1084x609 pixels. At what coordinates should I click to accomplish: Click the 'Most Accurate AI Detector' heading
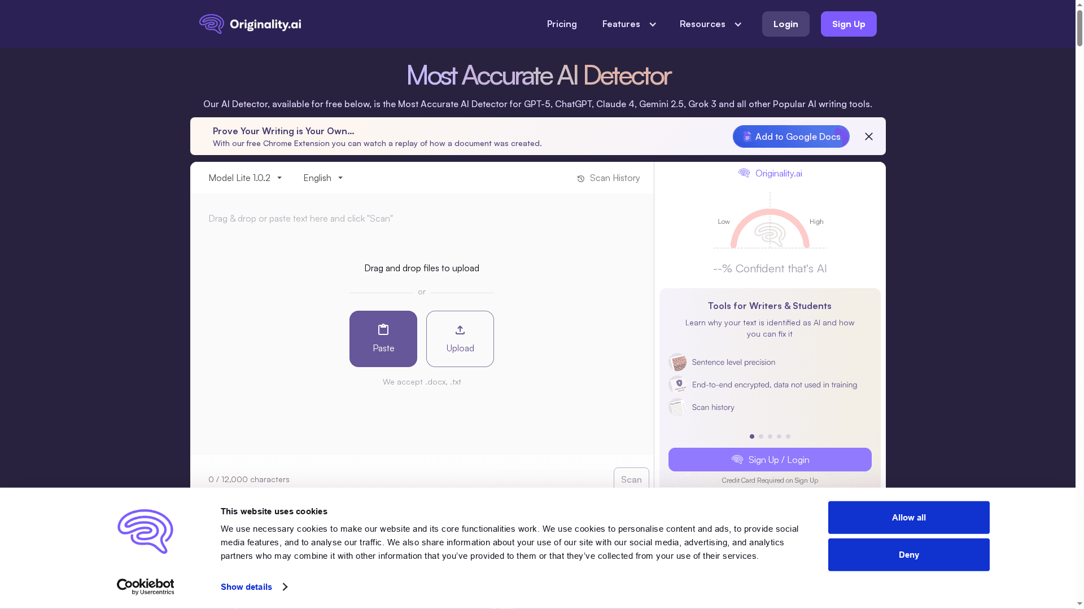point(539,75)
